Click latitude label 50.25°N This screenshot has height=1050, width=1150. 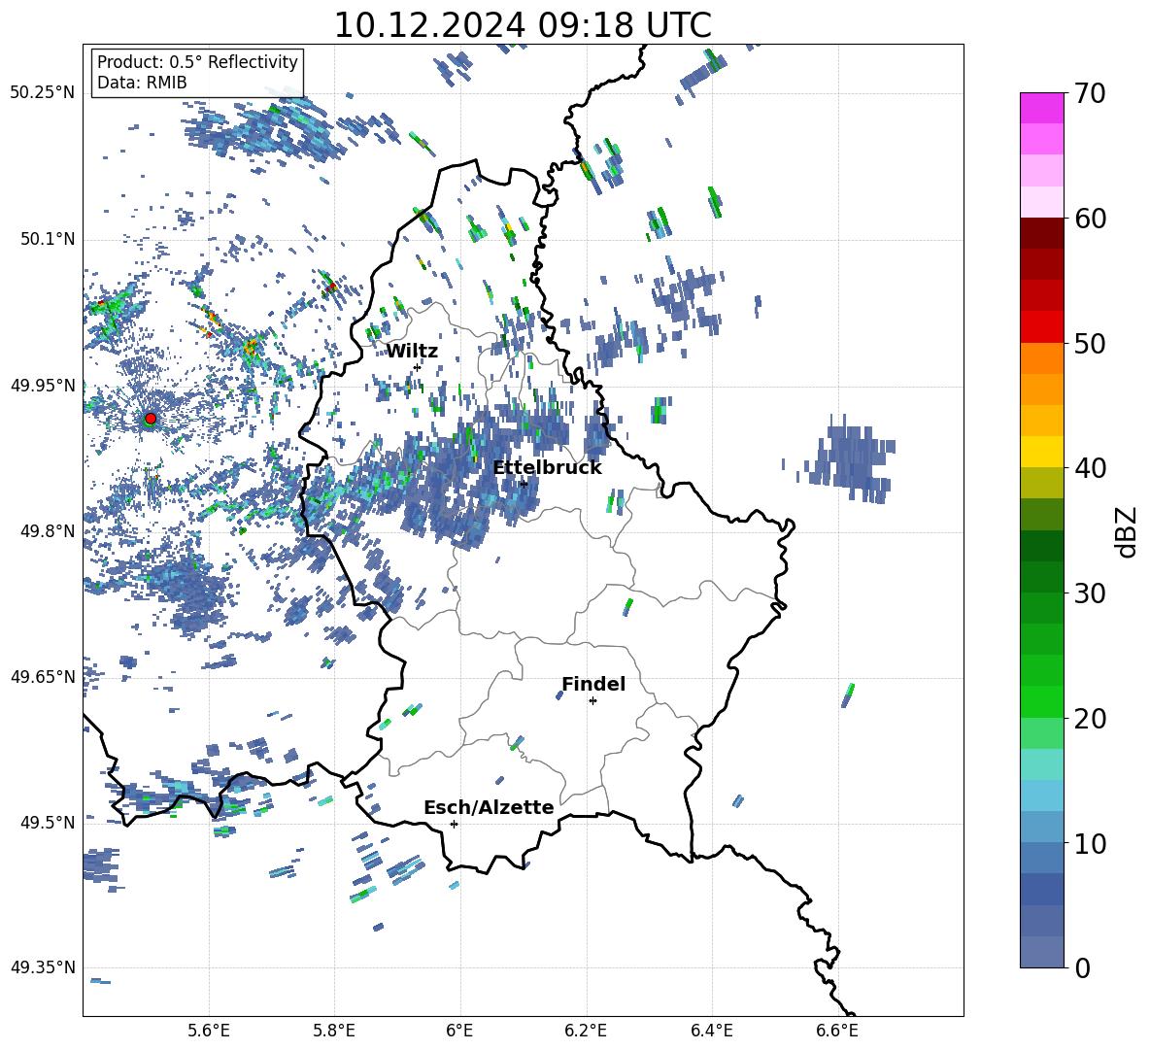[43, 93]
